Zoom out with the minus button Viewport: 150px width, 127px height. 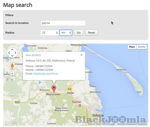click(x=12, y=114)
